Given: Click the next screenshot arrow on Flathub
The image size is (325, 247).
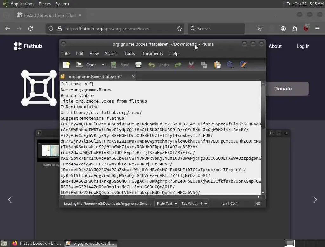Looking at the screenshot, I should click(315, 200).
